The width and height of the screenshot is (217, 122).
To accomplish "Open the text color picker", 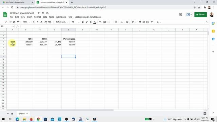I will 95,22.
